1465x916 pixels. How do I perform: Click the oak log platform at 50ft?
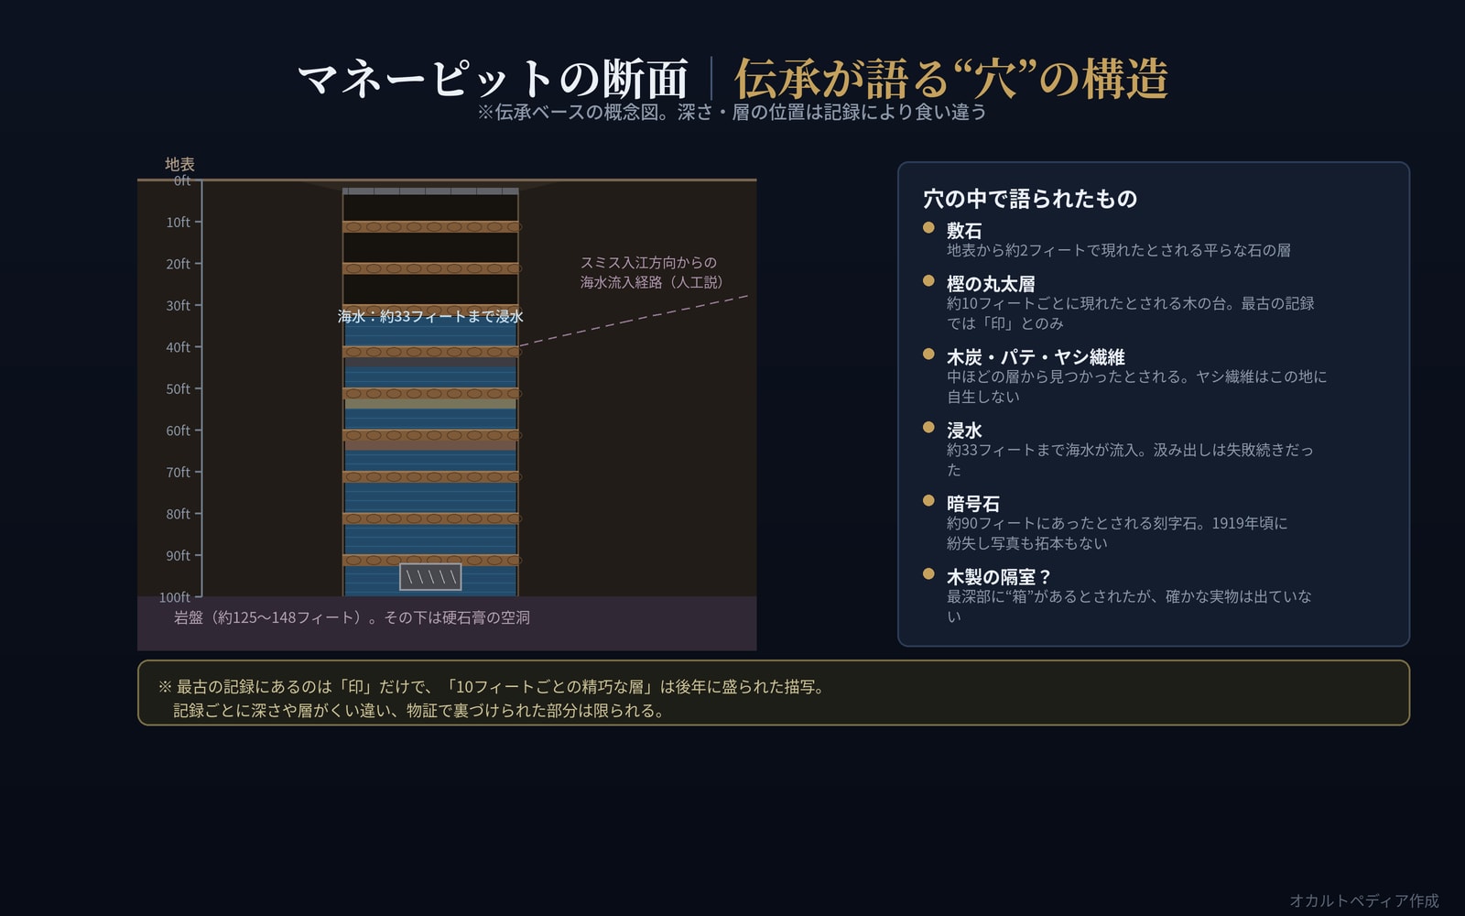click(430, 393)
